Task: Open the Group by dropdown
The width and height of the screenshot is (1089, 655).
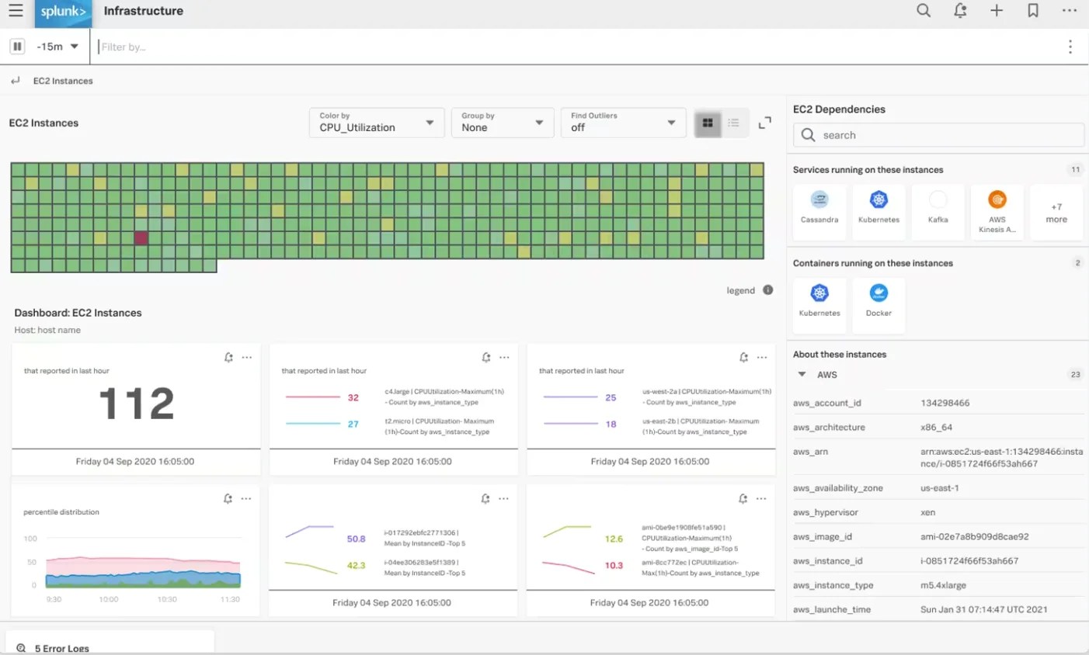Action: point(502,123)
